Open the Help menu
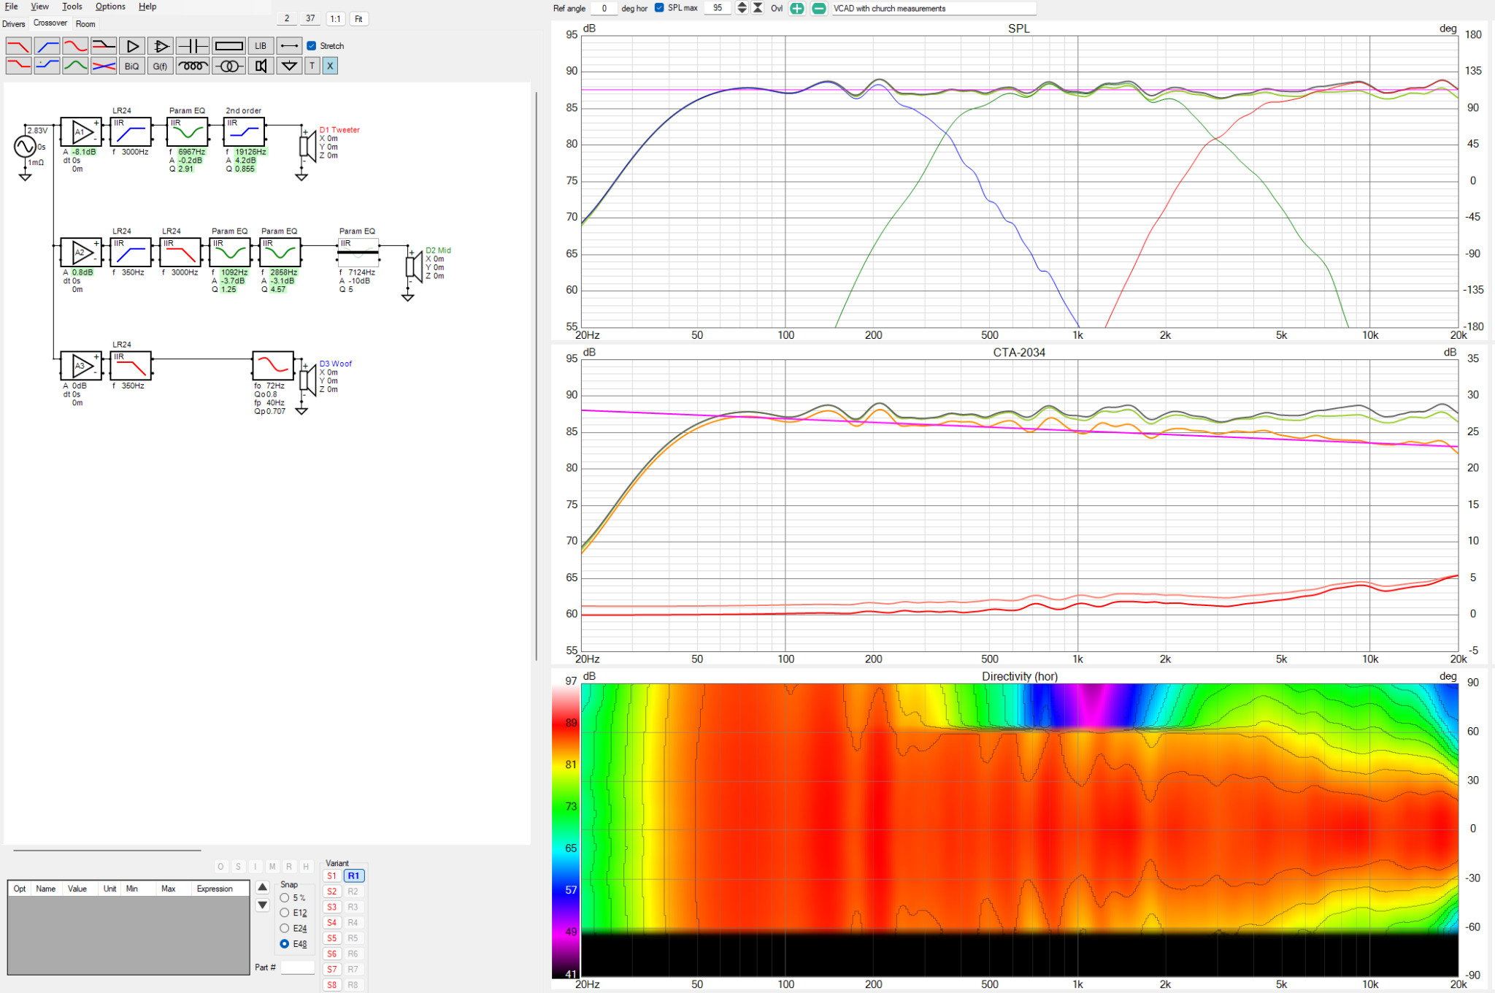1495x993 pixels. pos(147,7)
